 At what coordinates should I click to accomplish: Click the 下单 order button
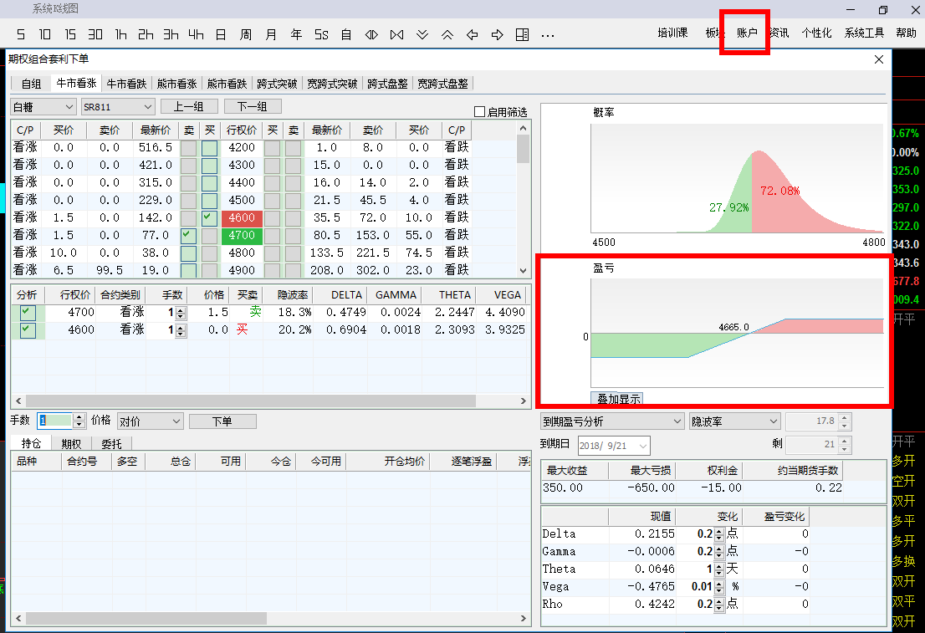[222, 421]
